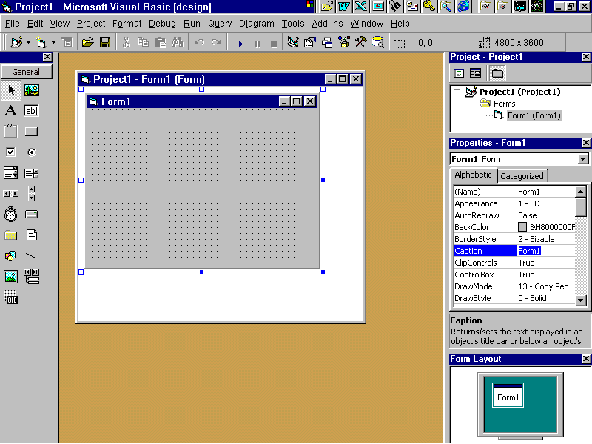
Task: Select the FileListBox control tool
Action: [x=31, y=235]
